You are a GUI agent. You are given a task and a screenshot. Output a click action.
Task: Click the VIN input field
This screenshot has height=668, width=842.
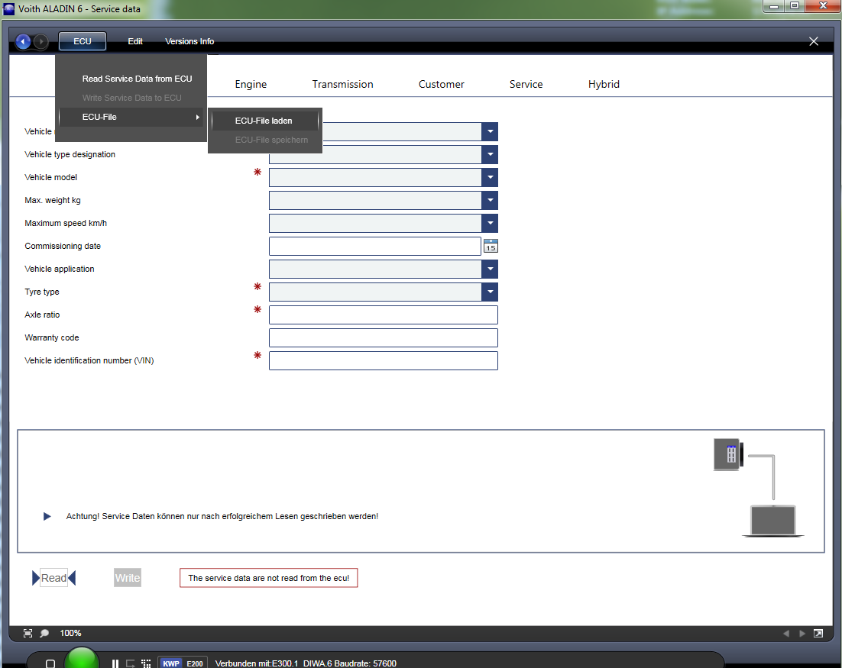384,360
